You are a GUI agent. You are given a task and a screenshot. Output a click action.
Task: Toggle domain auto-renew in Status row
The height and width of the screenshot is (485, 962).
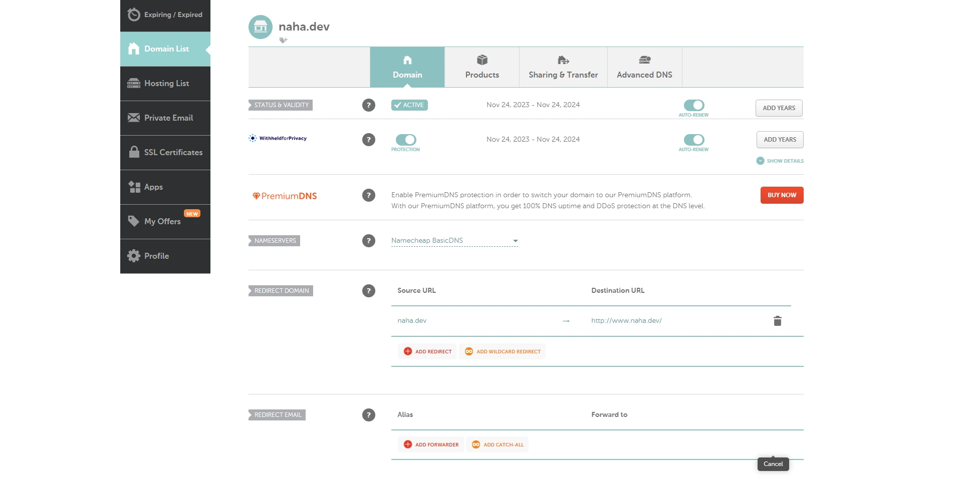[694, 105]
